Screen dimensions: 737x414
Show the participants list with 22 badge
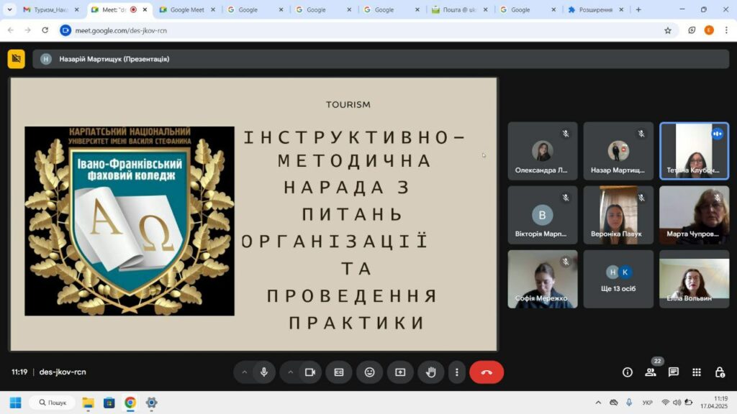[651, 372]
